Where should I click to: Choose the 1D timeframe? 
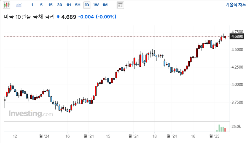87,5
